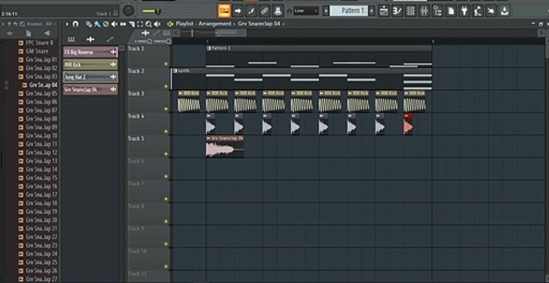
Task: Mute Track 8 using its green dot
Action: (166, 221)
